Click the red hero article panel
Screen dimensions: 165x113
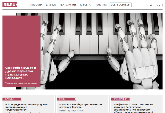[x=21, y=51]
